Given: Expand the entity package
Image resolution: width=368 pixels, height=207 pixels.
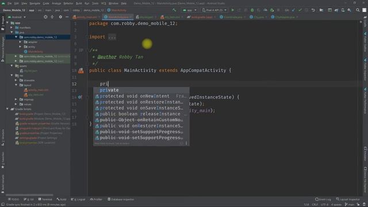Looking at the screenshot, I should click(x=20, y=47).
